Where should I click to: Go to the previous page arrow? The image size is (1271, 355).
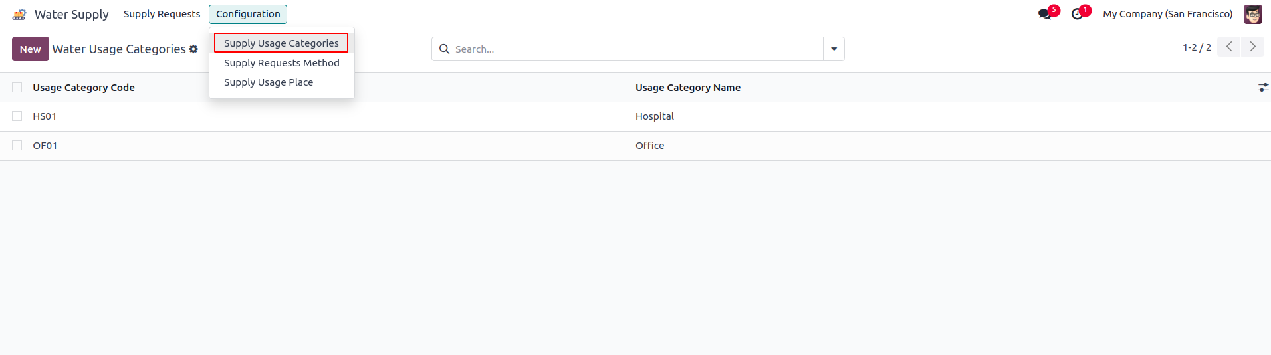1229,47
